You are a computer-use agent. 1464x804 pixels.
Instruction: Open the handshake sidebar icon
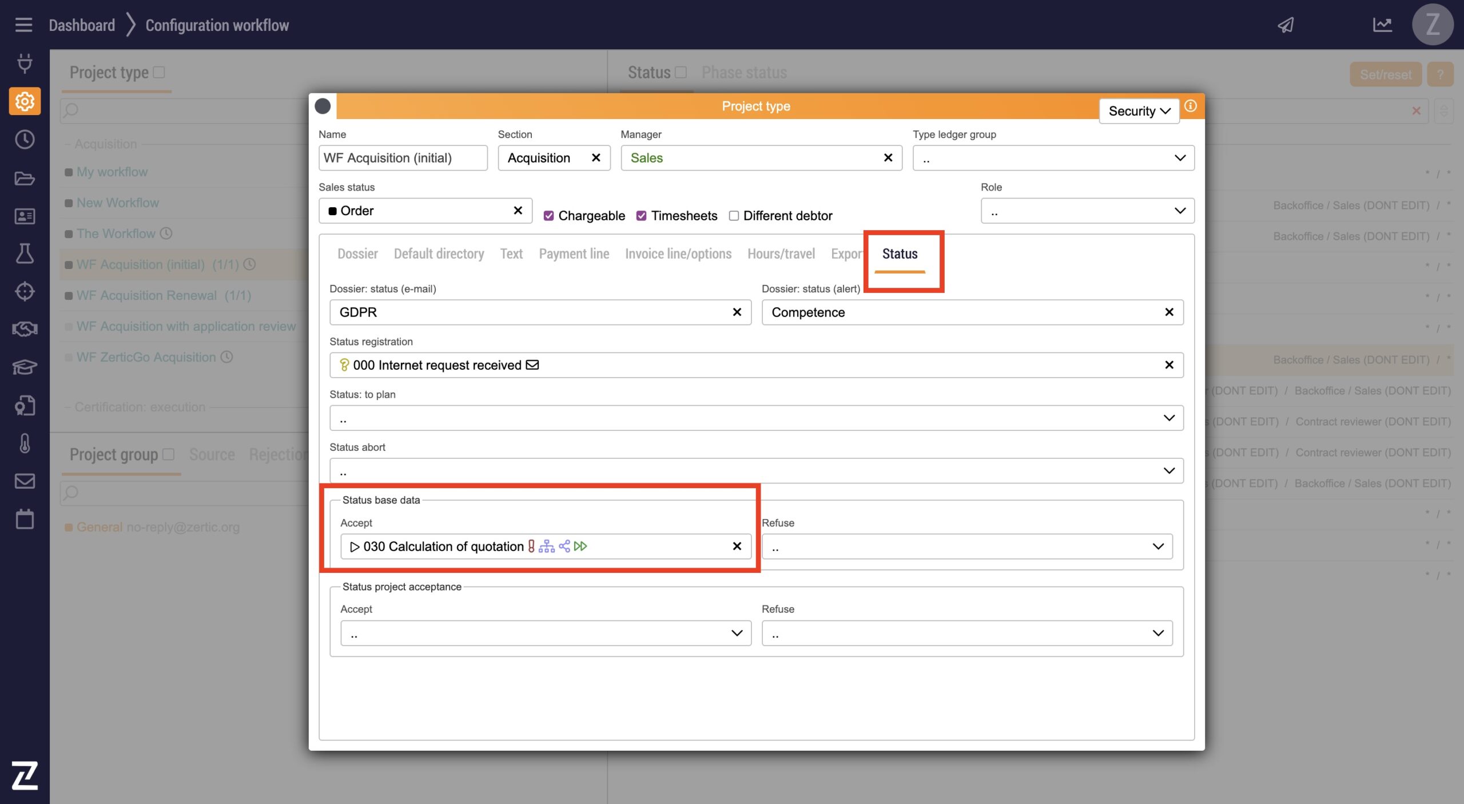[x=25, y=329]
